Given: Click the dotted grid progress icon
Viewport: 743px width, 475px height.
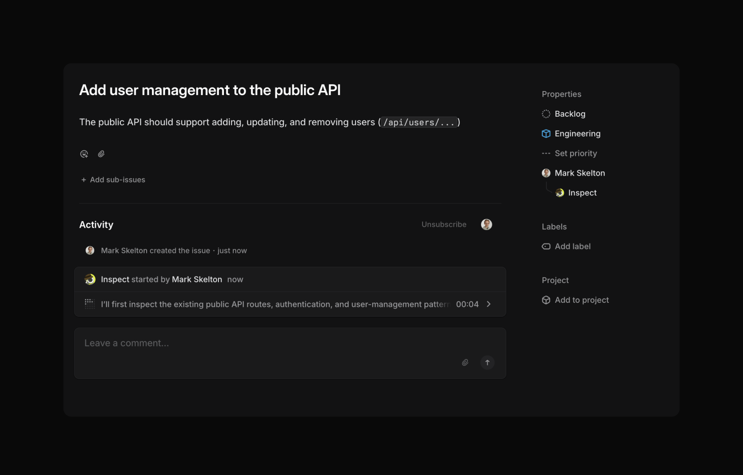Looking at the screenshot, I should [x=90, y=304].
